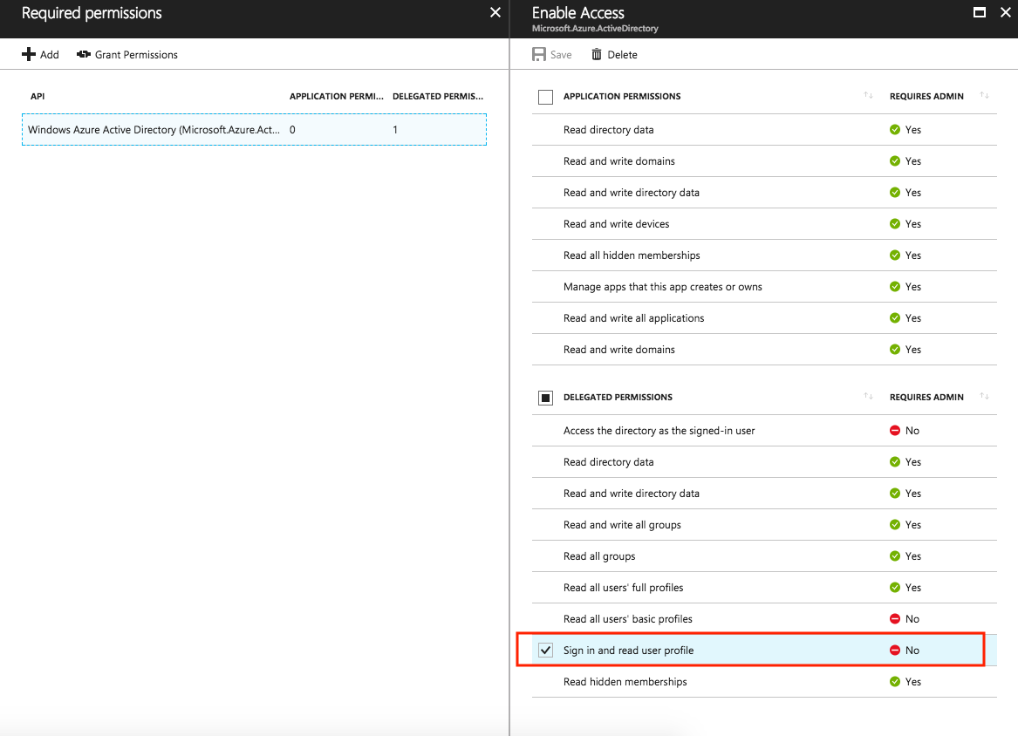The width and height of the screenshot is (1018, 736).
Task: Click green check icon beside Read directory data
Action: (x=894, y=130)
